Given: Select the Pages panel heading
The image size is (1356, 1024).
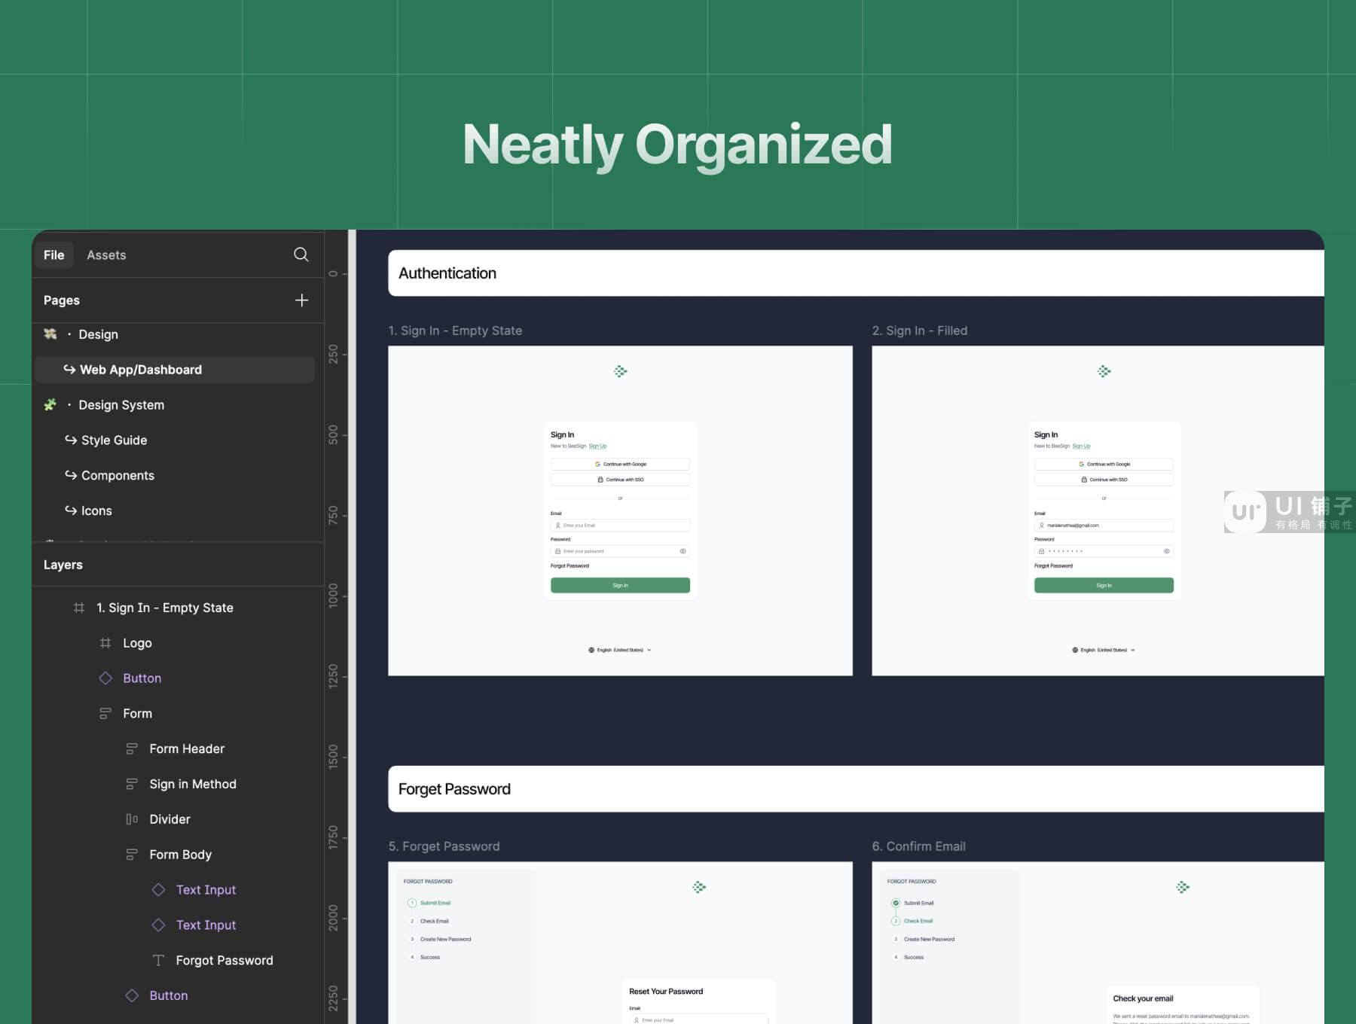Looking at the screenshot, I should click(x=62, y=300).
